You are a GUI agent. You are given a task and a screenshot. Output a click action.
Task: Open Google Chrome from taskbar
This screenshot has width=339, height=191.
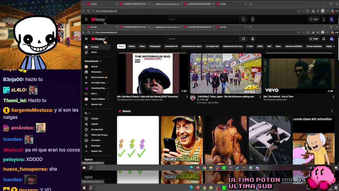pos(204,168)
